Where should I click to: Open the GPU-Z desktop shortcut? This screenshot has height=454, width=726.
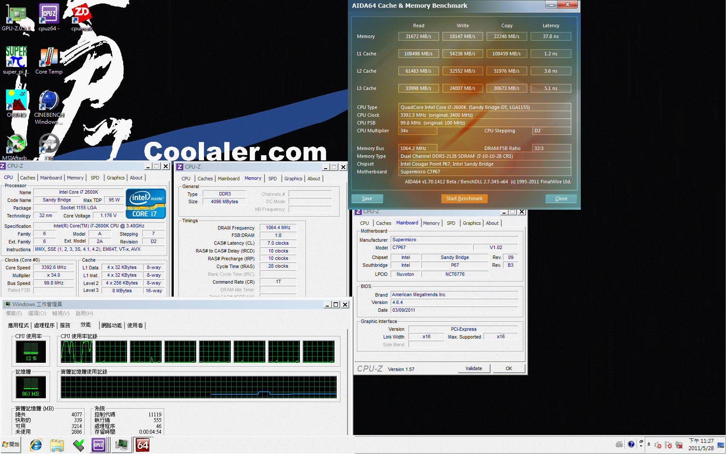[16, 17]
